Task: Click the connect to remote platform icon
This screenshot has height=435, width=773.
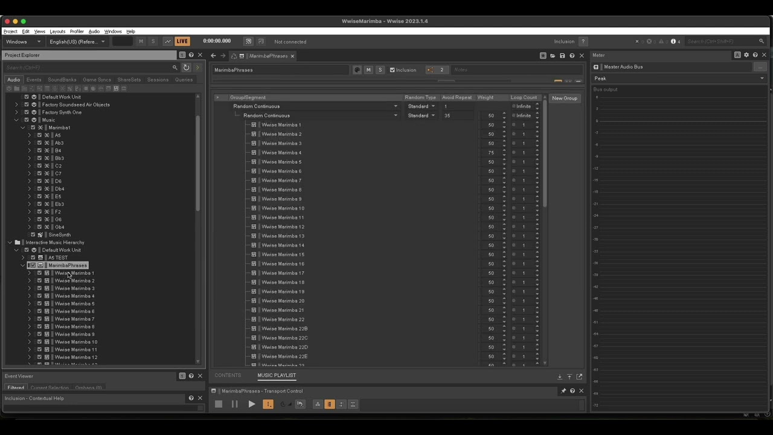Action: pyautogui.click(x=248, y=41)
